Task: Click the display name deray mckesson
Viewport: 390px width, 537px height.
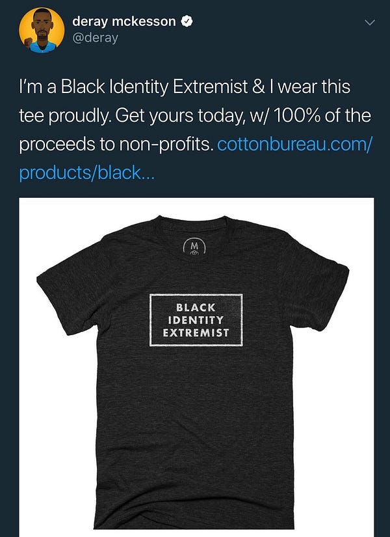Action: coord(124,22)
